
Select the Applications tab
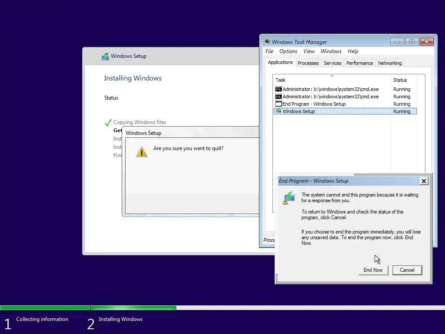pos(280,62)
